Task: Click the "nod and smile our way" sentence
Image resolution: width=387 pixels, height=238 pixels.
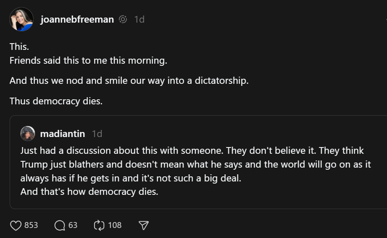Action: point(129,80)
